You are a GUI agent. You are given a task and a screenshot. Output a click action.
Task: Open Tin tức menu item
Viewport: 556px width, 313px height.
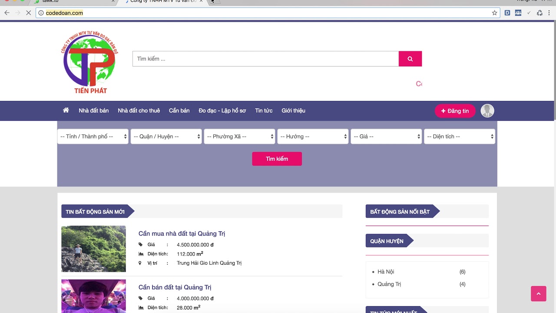tap(264, 111)
